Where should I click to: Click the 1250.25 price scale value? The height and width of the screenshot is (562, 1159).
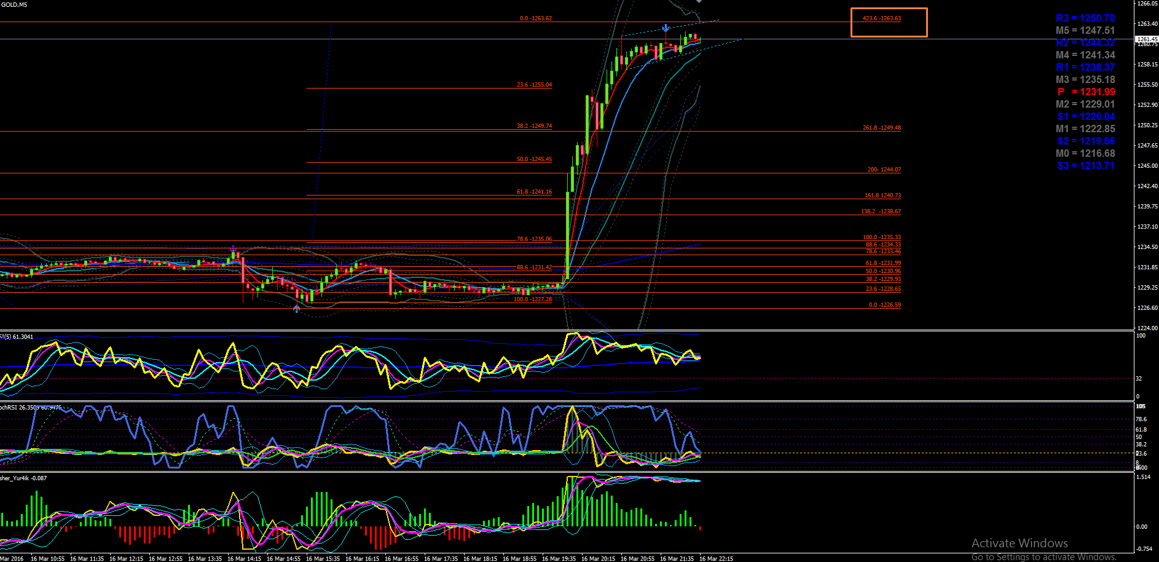(x=1148, y=125)
